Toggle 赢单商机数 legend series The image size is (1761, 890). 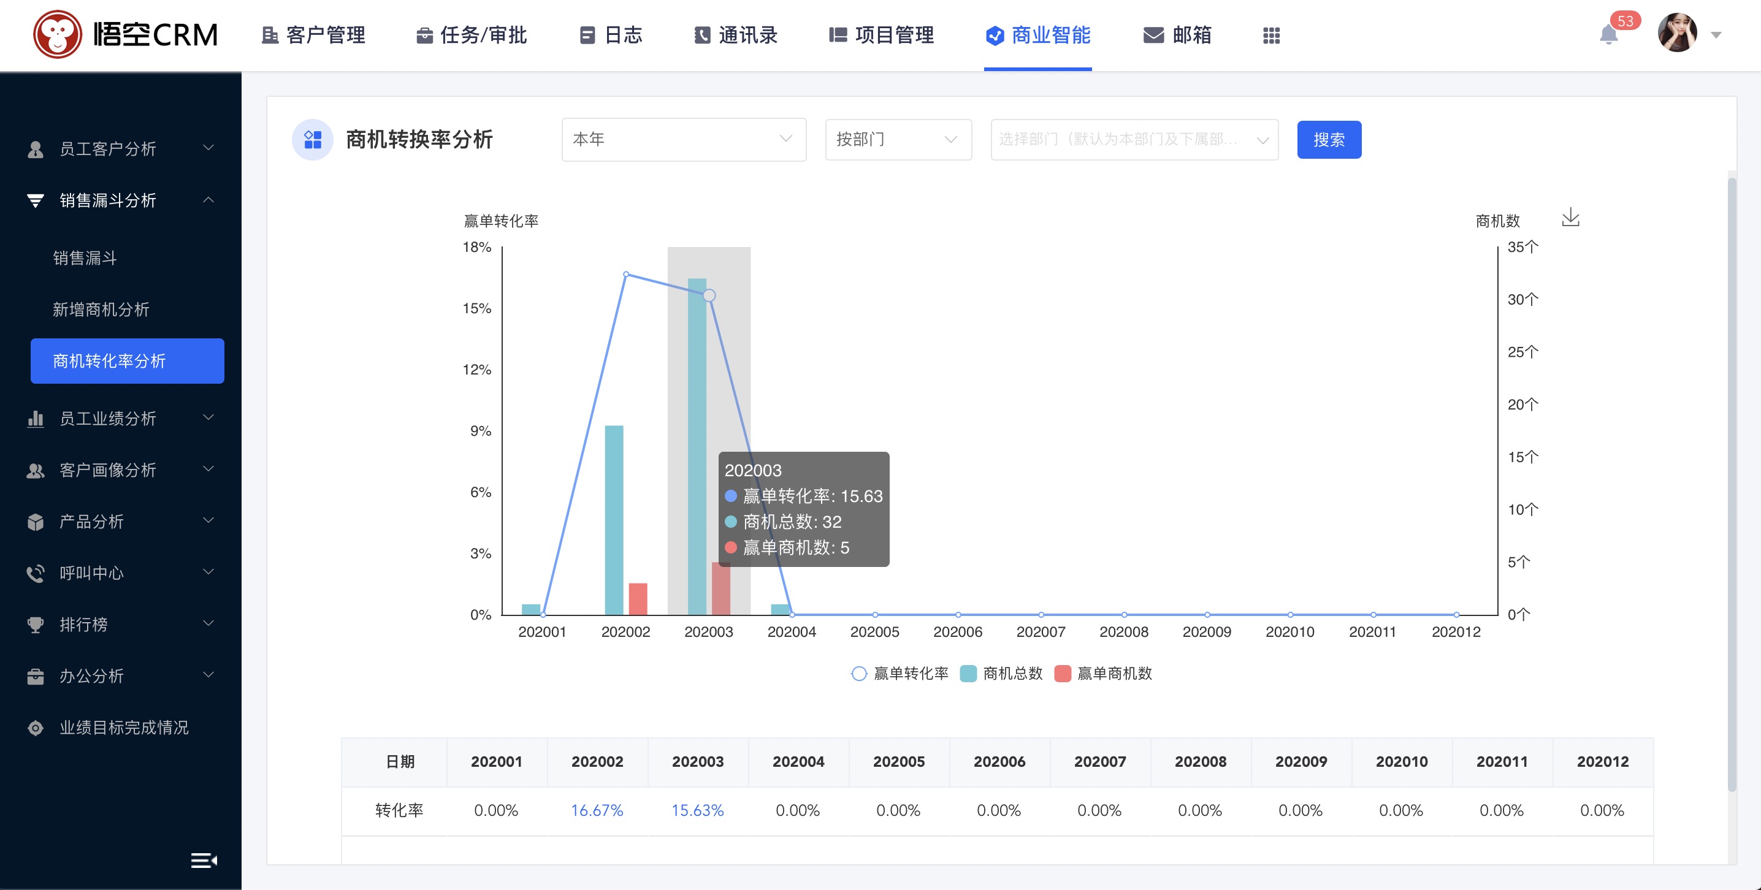click(1103, 673)
